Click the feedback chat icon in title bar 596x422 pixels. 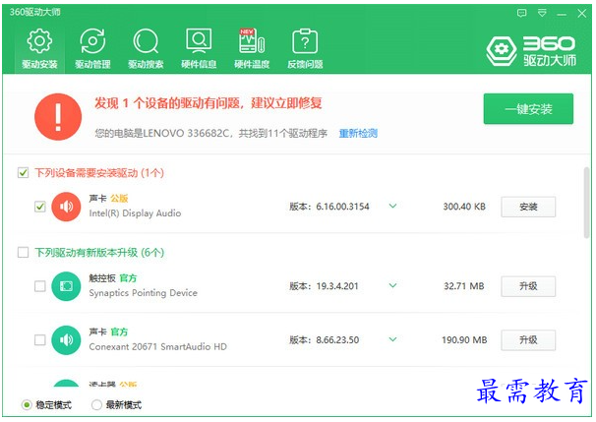522,14
